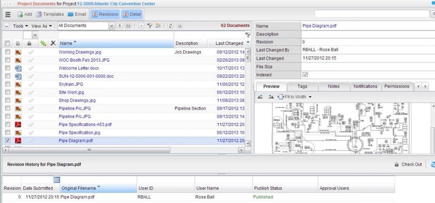
Task: Click the Check Out button
Action: pos(408,164)
